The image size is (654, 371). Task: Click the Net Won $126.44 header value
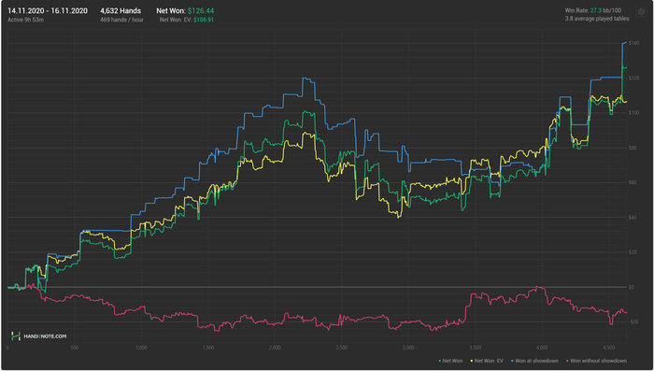pos(185,11)
